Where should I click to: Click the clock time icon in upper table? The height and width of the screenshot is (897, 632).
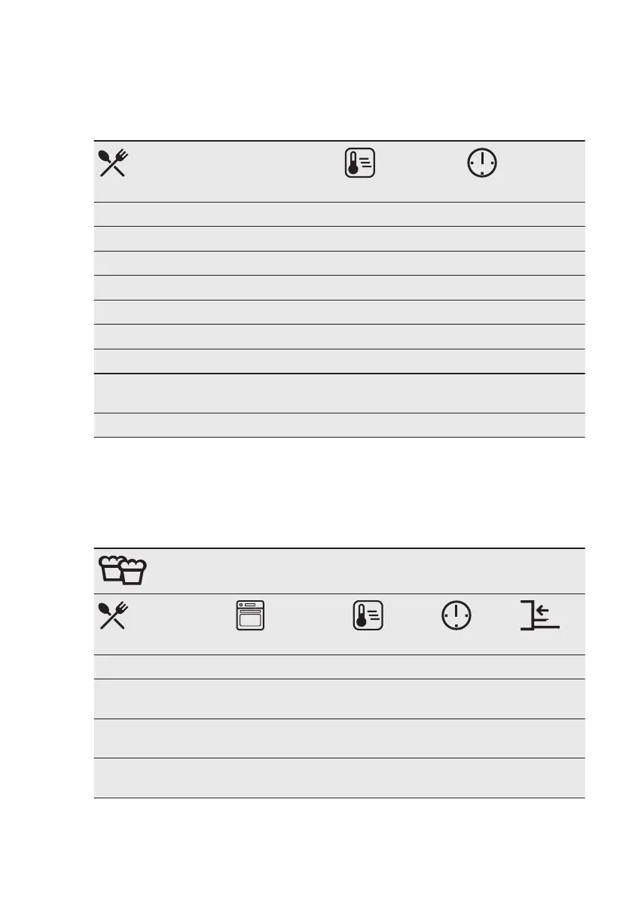(482, 163)
